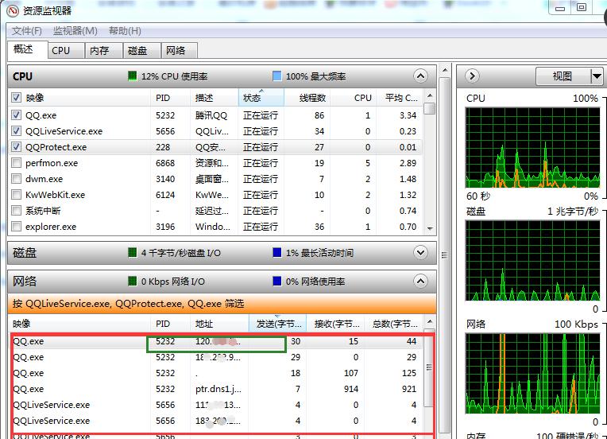Click the blue network usage indicator square
The width and height of the screenshot is (607, 439).
[276, 282]
